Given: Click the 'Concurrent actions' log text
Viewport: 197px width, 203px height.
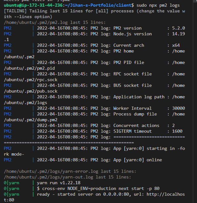Looking at the screenshot, I should click(x=136, y=125).
